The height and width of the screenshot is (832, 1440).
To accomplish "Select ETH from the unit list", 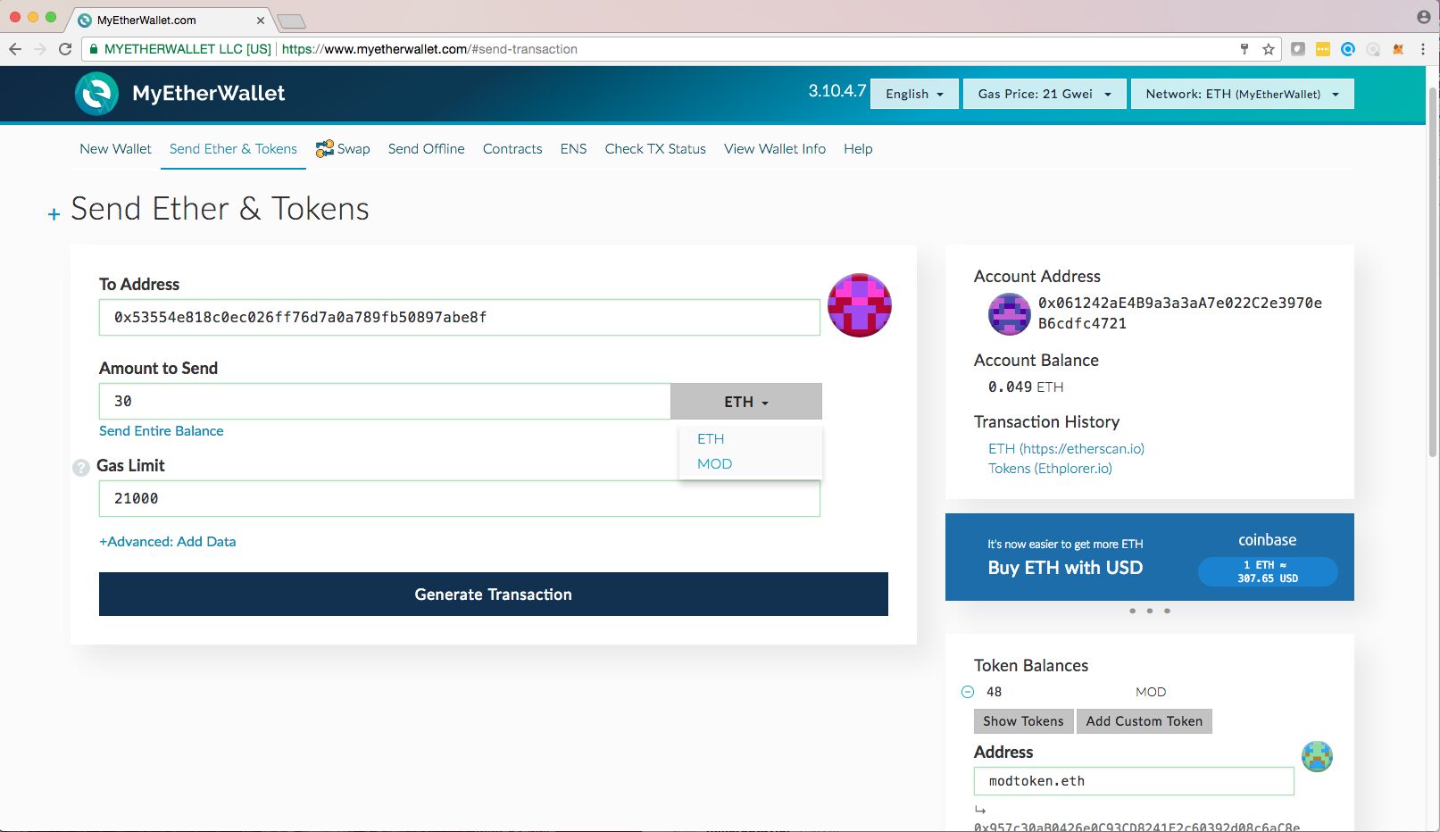I will click(x=711, y=439).
